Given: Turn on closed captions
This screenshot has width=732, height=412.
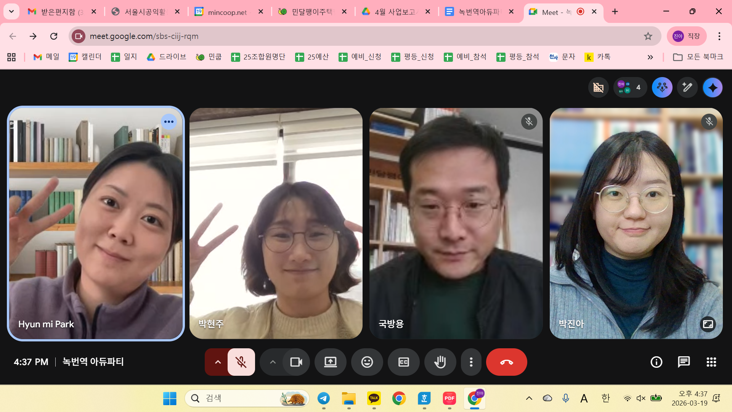Looking at the screenshot, I should tap(404, 362).
